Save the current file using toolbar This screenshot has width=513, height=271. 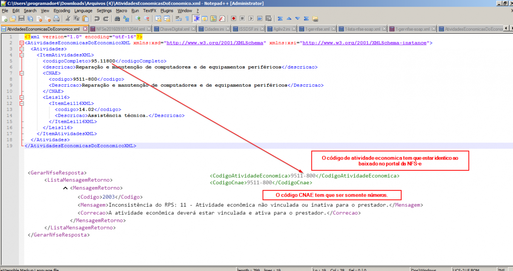pyautogui.click(x=22, y=19)
